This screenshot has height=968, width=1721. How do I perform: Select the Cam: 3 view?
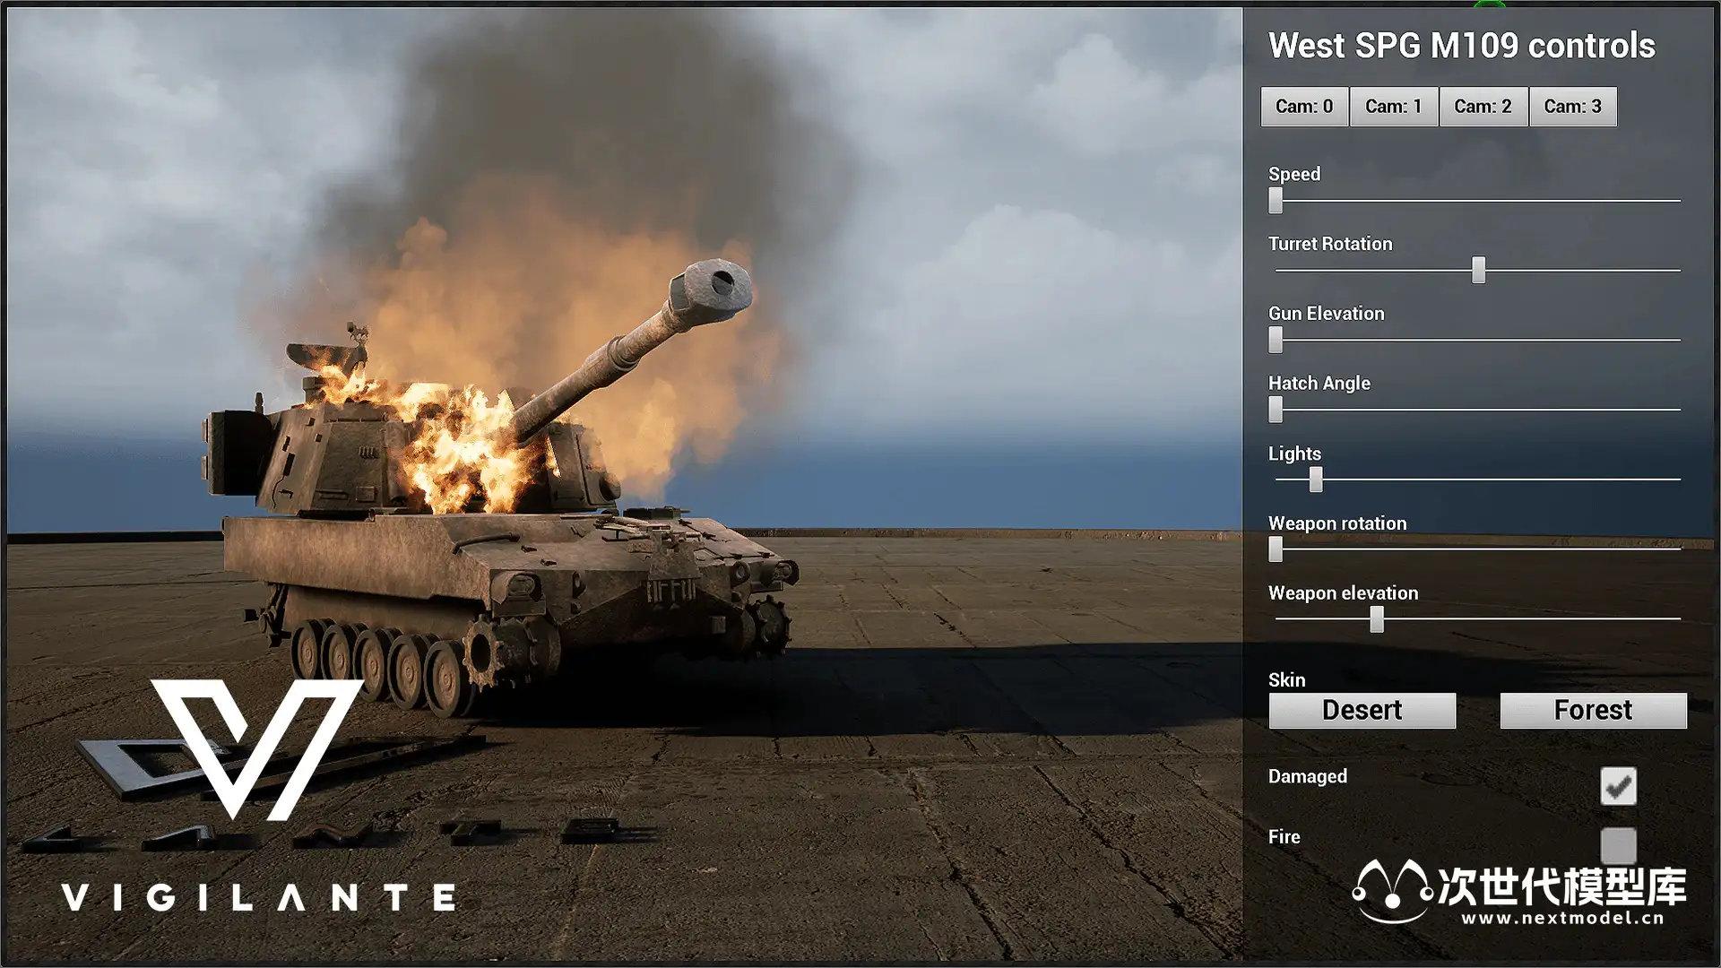(x=1572, y=107)
